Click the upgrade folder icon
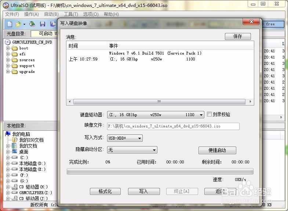Viewport: 288px width, 211px height. pyautogui.click(x=15, y=72)
